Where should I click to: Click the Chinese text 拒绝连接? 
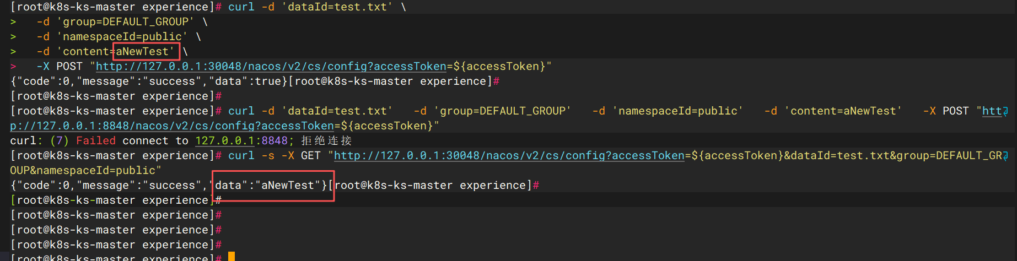[326, 141]
